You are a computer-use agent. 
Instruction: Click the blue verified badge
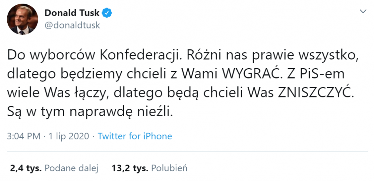(x=107, y=13)
